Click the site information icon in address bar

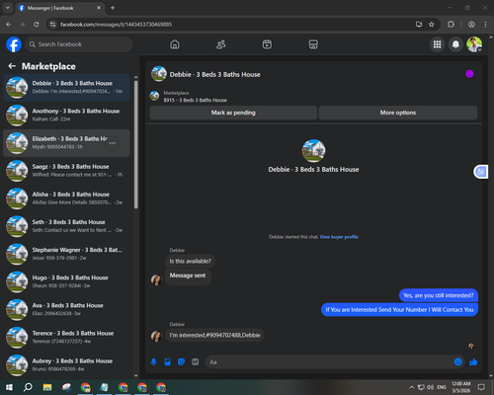[52, 25]
